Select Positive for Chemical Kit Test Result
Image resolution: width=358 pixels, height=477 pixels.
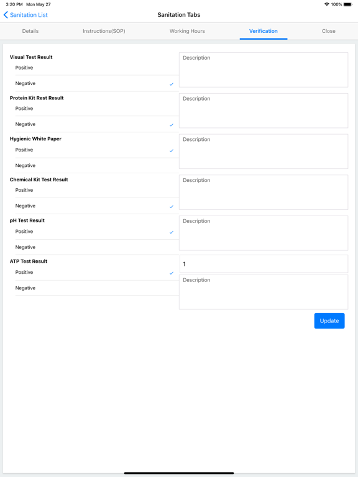(97, 190)
